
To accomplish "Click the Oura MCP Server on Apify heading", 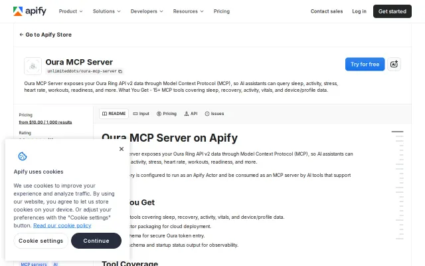I will click(x=170, y=138).
